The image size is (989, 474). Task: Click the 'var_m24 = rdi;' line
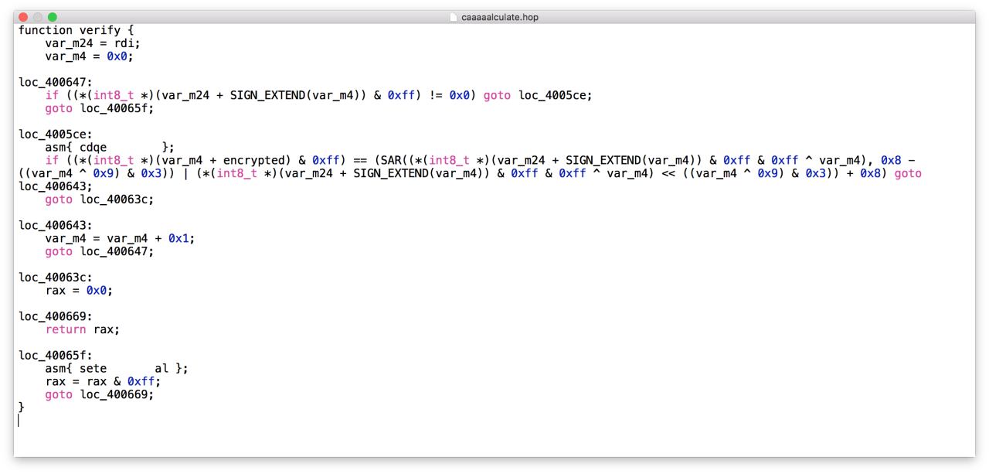point(93,43)
